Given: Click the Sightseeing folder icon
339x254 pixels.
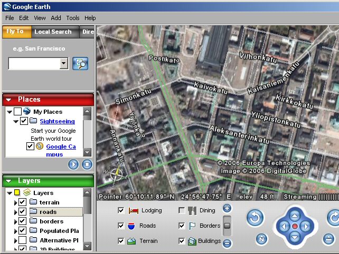Looking at the screenshot, I should tap(33, 121).
